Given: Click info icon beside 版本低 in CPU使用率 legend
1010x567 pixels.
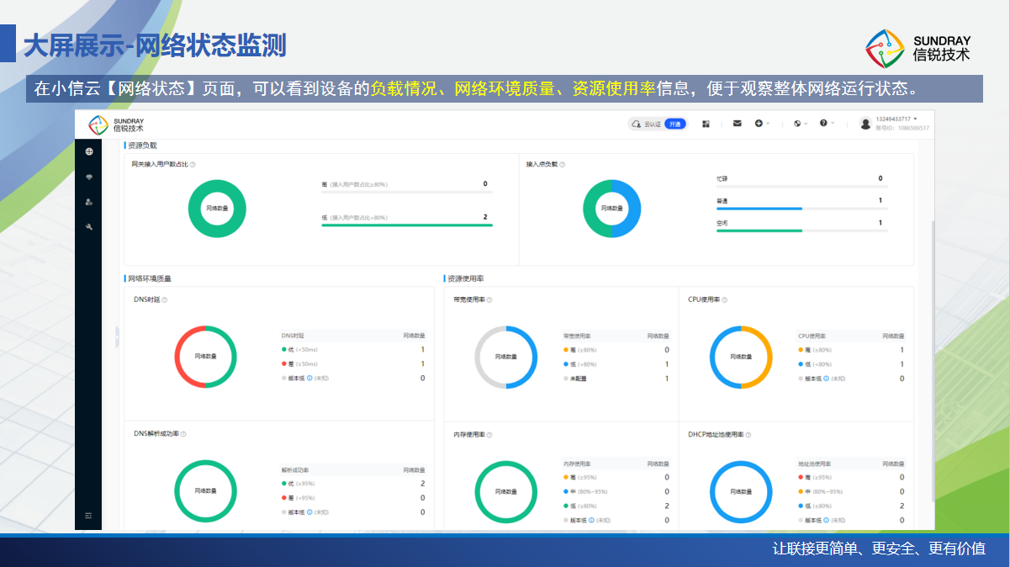Looking at the screenshot, I should tap(826, 379).
